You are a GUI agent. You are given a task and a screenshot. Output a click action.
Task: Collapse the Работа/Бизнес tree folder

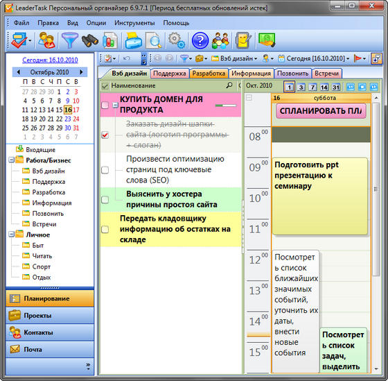(11, 160)
